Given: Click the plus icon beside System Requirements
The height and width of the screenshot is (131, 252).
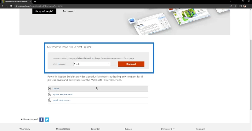Looking at the screenshot, I should [x=50, y=94].
